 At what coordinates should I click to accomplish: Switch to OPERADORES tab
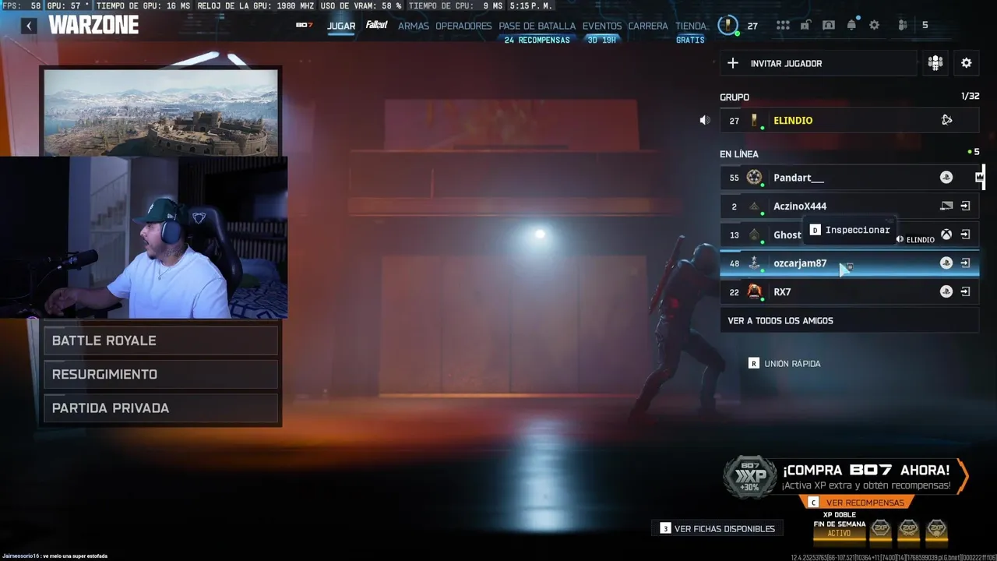pyautogui.click(x=463, y=26)
